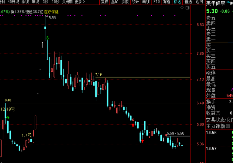
Task: Click the 5.59 - 5.56 range label
Action: pyautogui.click(x=175, y=133)
